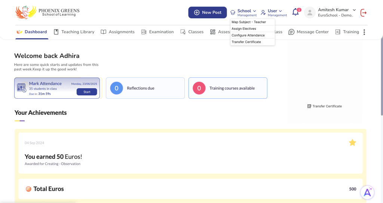Click the user profile avatar

click(310, 13)
